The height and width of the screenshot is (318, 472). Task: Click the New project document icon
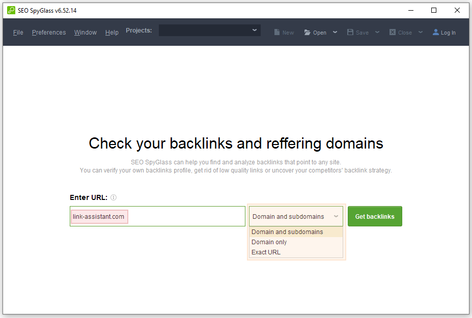[x=277, y=32]
